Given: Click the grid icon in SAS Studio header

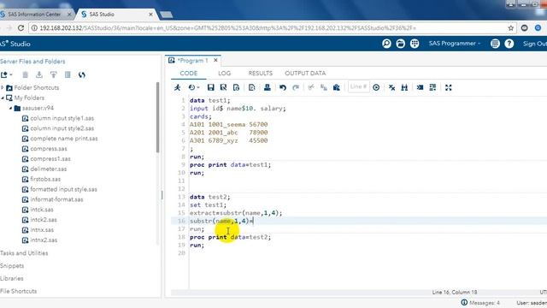Looking at the screenshot, I should point(415,44).
